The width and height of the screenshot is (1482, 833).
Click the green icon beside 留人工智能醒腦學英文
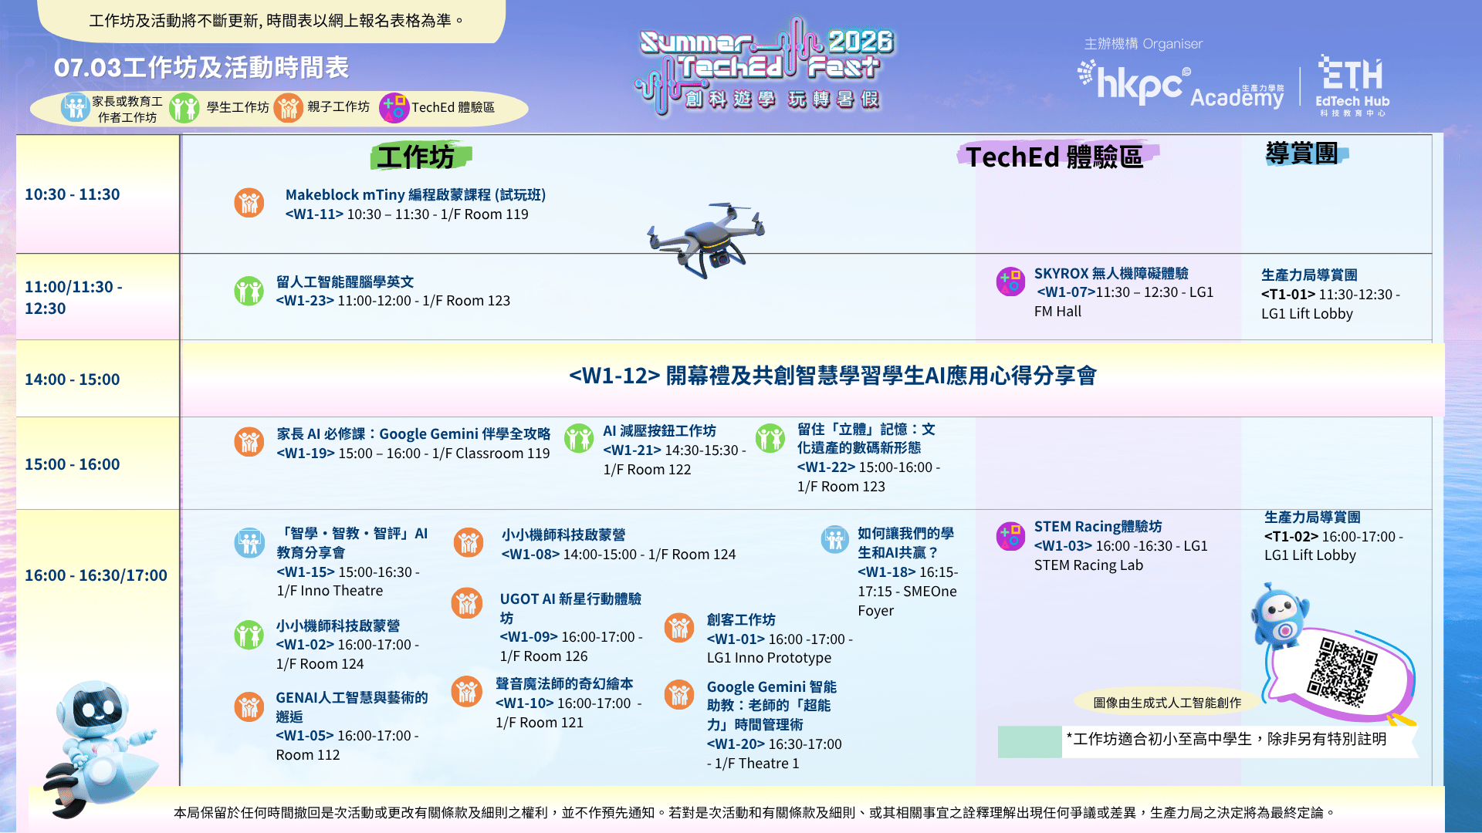pyautogui.click(x=249, y=291)
